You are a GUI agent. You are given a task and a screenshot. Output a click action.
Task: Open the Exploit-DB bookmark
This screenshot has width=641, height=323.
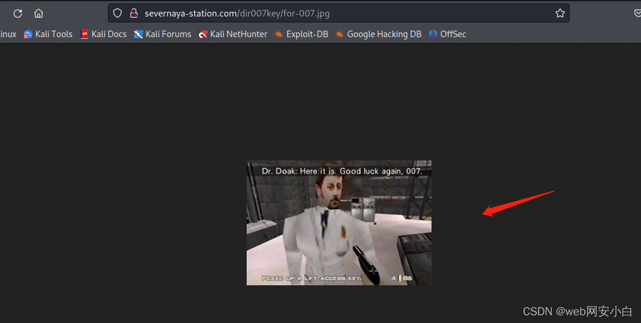click(x=301, y=34)
